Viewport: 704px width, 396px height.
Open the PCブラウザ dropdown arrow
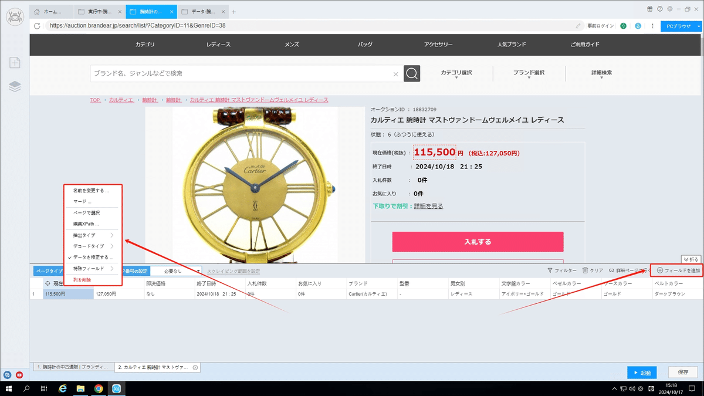coord(699,26)
